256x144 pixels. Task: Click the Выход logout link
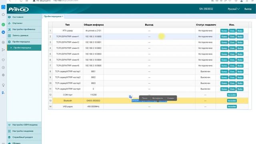tap(248, 9)
